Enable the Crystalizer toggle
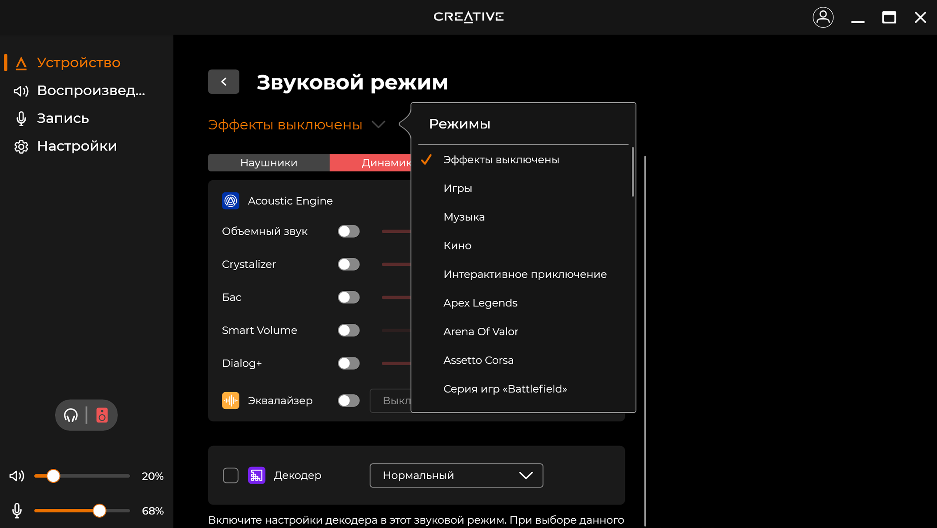Screen dimensions: 937x528 (349, 264)
